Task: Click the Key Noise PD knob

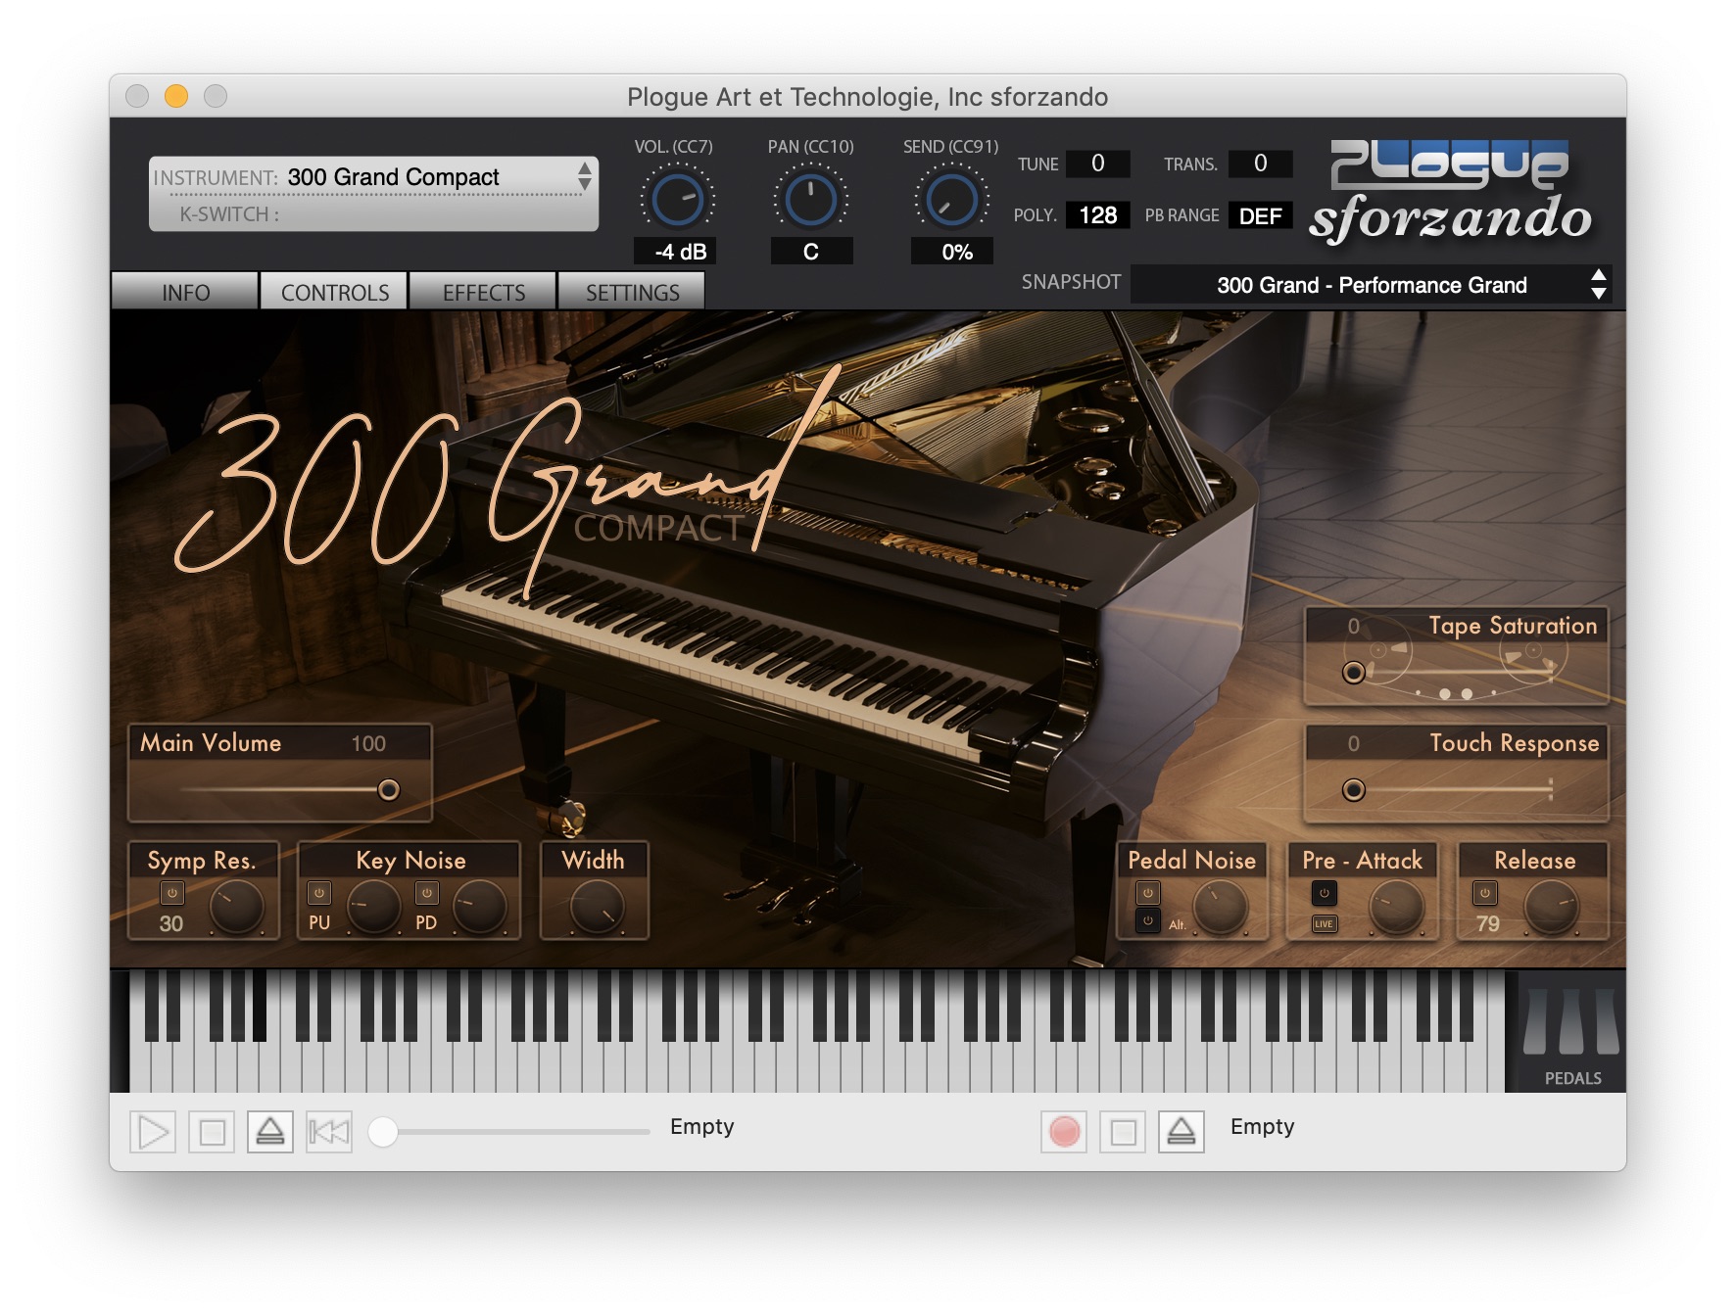Action: (x=479, y=907)
